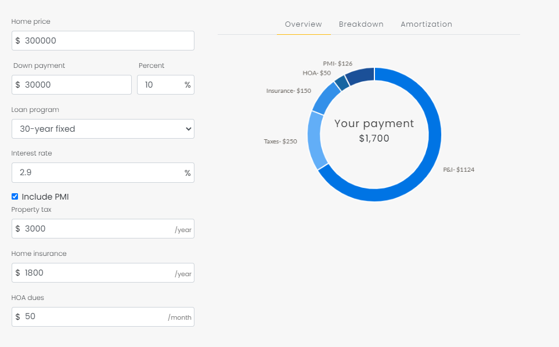Click the Your payment $1,700 total
559x347 pixels.
(x=374, y=131)
